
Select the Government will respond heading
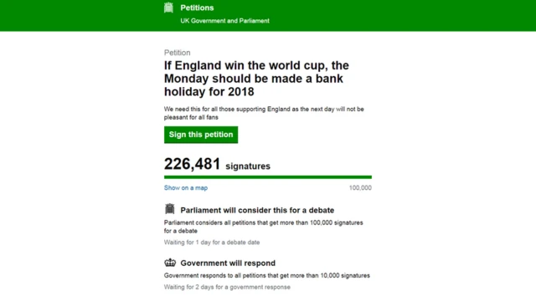coord(228,263)
